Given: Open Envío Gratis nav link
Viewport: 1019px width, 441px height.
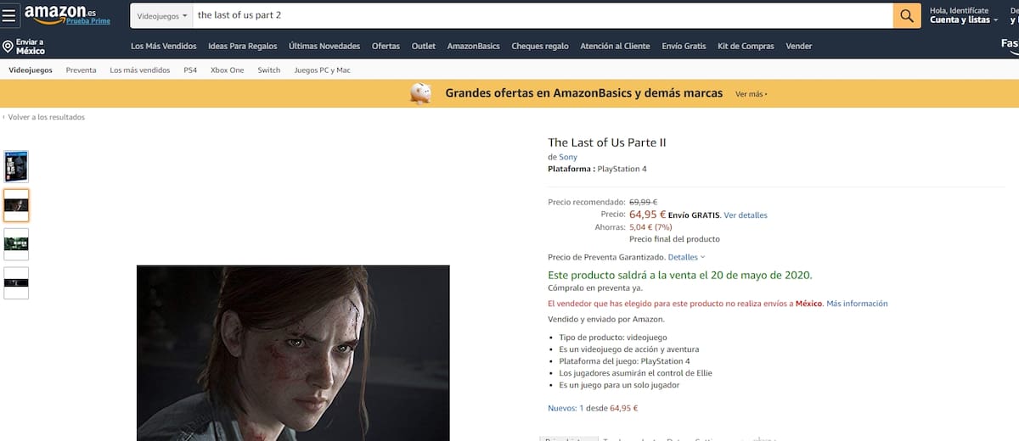Looking at the screenshot, I should point(684,46).
